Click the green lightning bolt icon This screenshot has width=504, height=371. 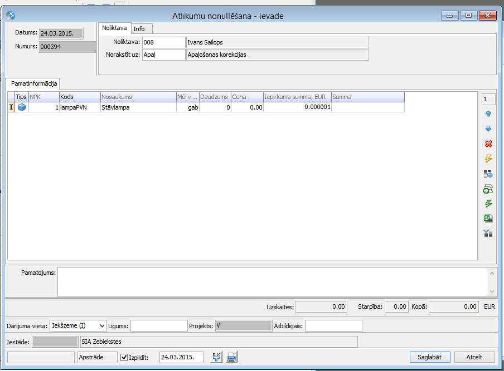488,204
